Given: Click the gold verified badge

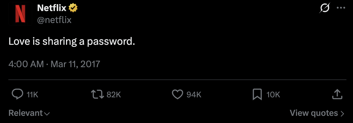Looking at the screenshot, I should [x=73, y=8].
